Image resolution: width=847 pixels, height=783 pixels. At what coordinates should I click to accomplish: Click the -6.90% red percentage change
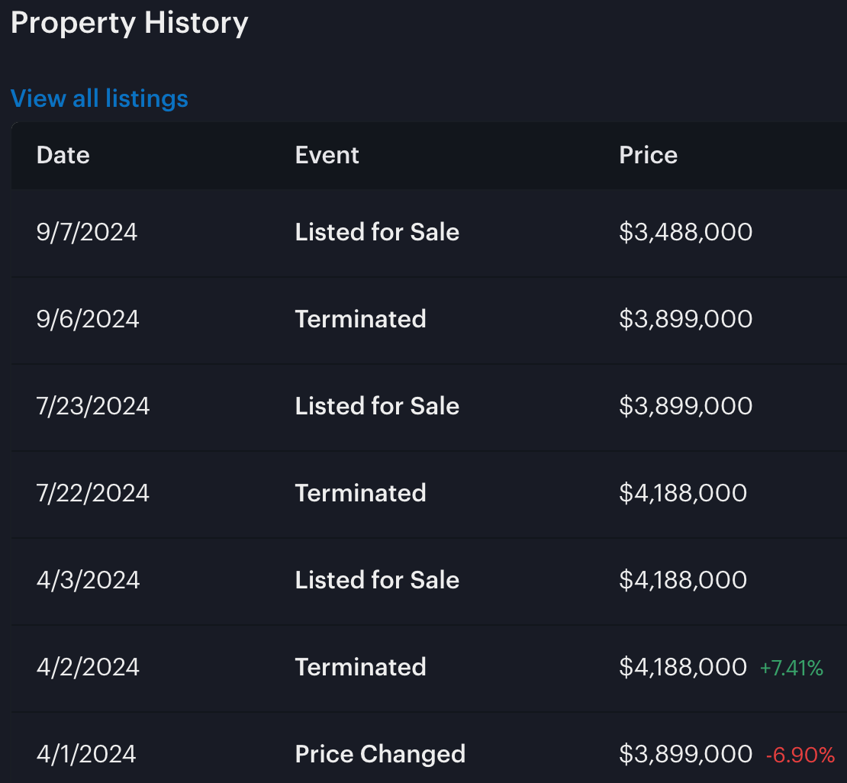tap(800, 756)
